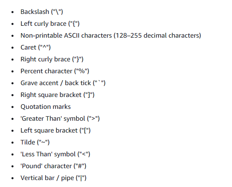232x187 pixels.
Task: Click the Vertical bar / pipe item
Action: click(x=53, y=178)
